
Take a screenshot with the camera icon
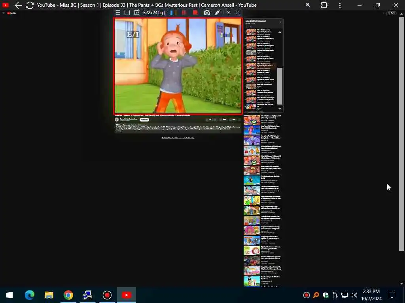pyautogui.click(x=207, y=13)
